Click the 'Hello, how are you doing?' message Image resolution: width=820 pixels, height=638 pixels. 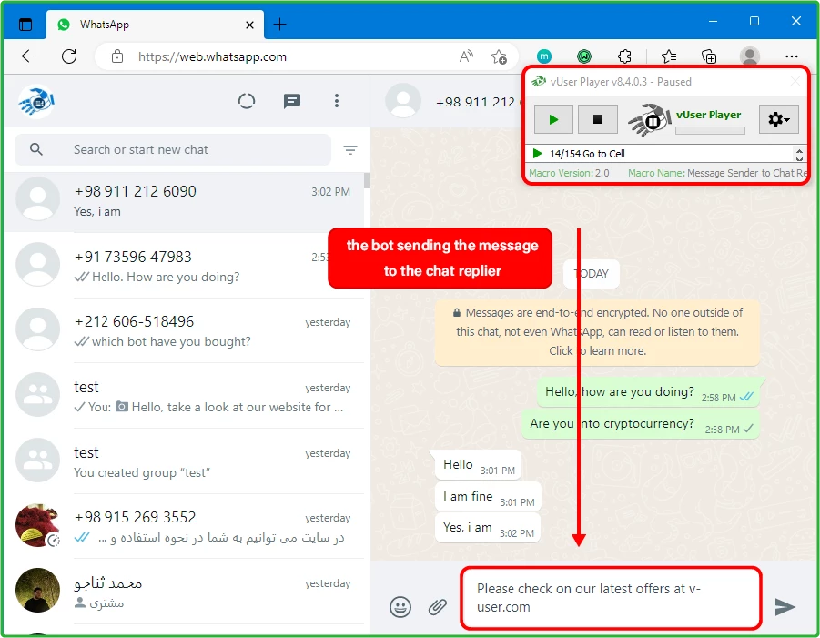(648, 392)
